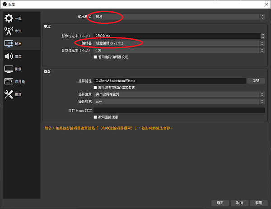Image resolution: width=271 pixels, height=209 pixels.
Task: Click the 錄影 section heading
Action: click(47, 71)
